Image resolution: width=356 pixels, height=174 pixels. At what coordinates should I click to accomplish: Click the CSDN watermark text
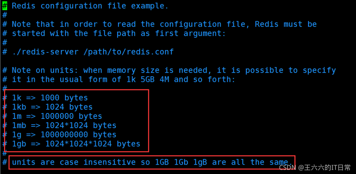click(287, 168)
